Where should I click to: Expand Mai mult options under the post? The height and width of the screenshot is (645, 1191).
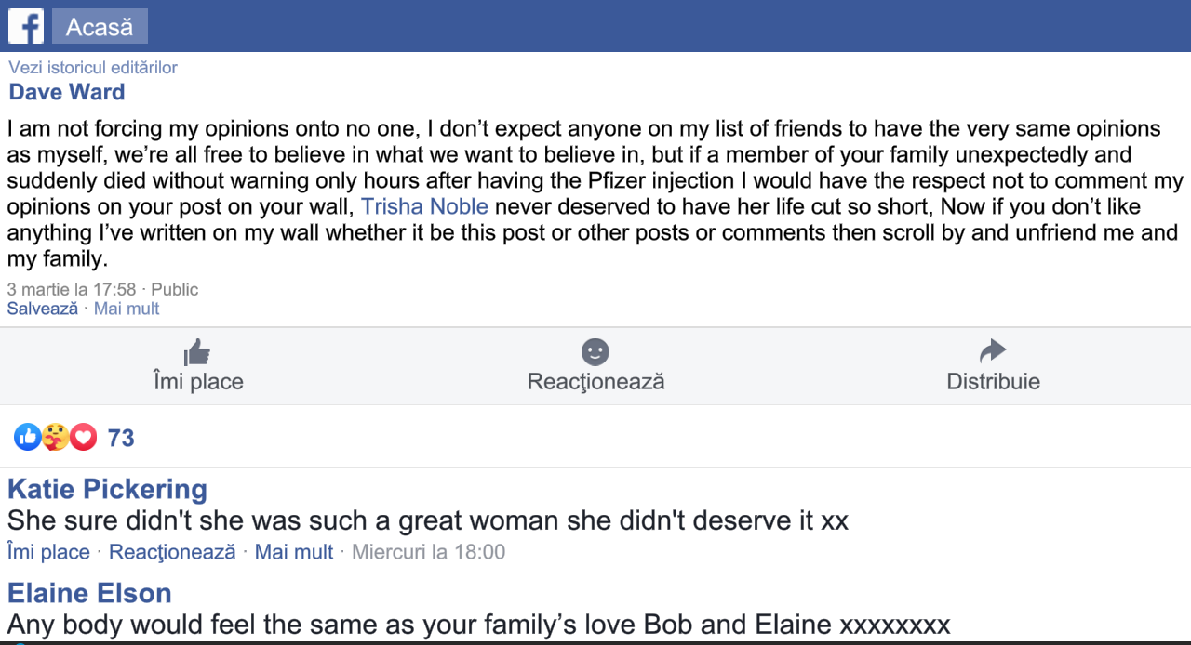(127, 309)
